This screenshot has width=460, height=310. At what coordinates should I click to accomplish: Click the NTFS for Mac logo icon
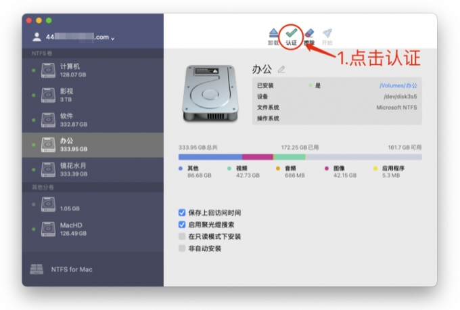coord(37,269)
